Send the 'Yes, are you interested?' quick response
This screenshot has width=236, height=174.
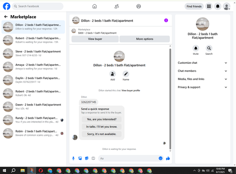(101, 119)
